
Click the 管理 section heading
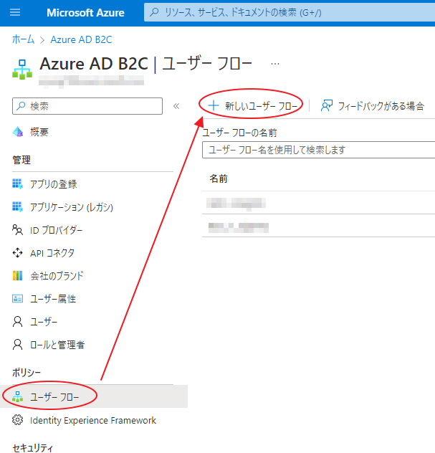pyautogui.click(x=21, y=160)
